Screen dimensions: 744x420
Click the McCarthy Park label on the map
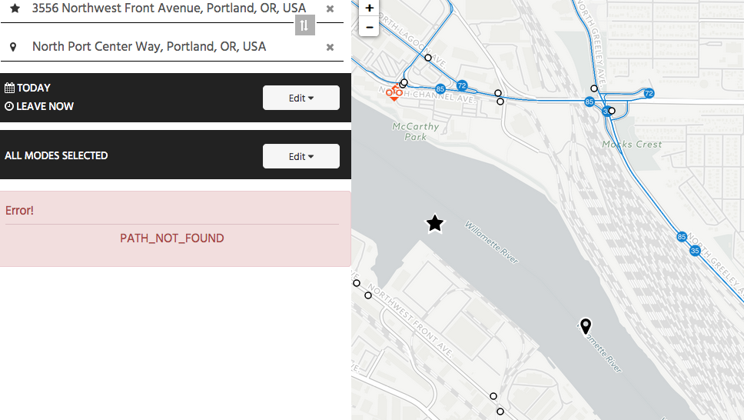pos(416,132)
